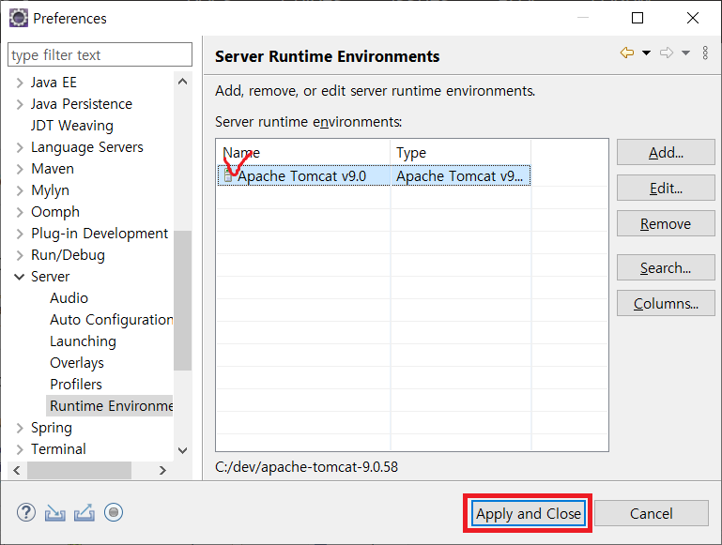Select the Maven tree label
The image size is (722, 545).
(53, 169)
